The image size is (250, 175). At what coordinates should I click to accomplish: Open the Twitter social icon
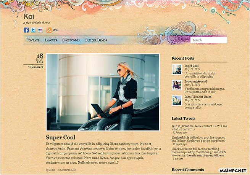[x=33, y=30]
